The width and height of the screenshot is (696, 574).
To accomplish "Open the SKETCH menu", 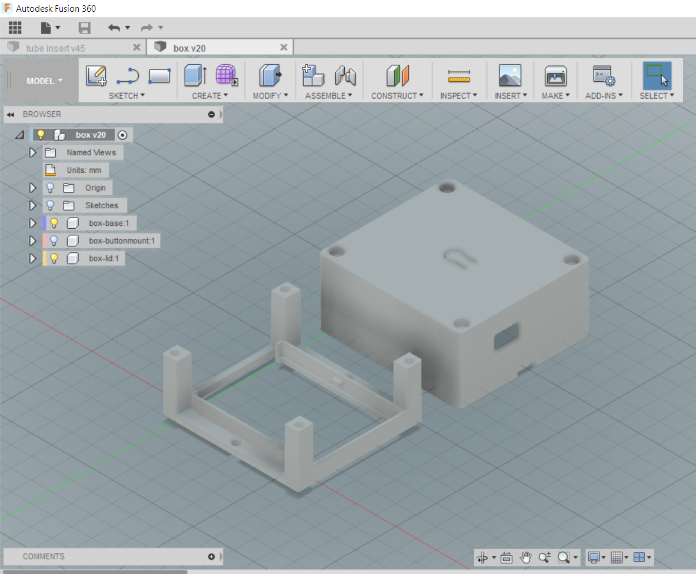I will 126,96.
